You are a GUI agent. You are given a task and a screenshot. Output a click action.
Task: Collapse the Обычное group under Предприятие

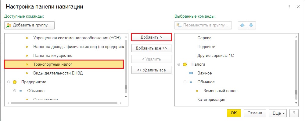tap(15, 91)
